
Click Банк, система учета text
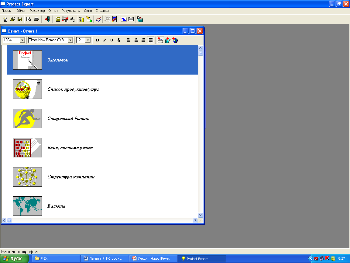[x=70, y=148]
